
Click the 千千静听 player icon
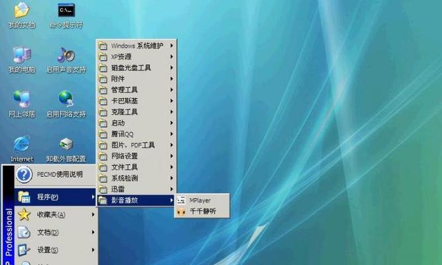[181, 211]
